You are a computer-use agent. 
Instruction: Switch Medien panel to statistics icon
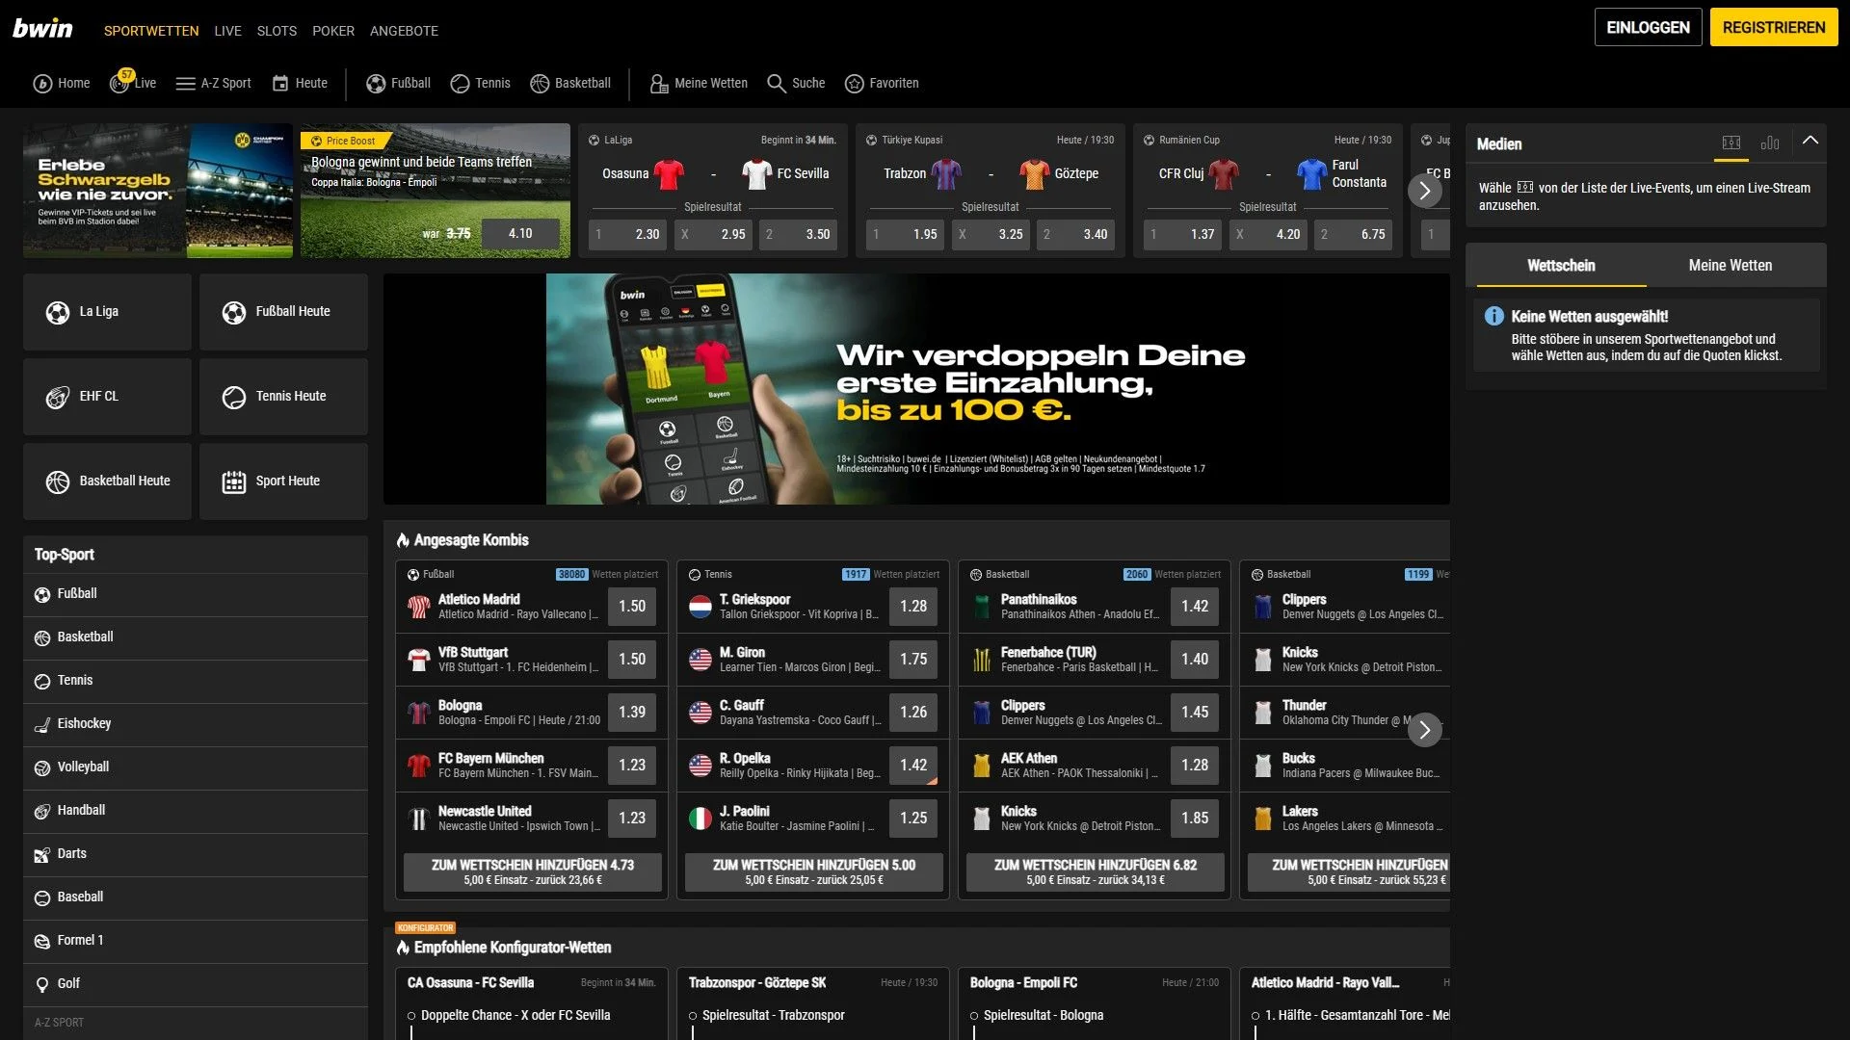pyautogui.click(x=1769, y=143)
